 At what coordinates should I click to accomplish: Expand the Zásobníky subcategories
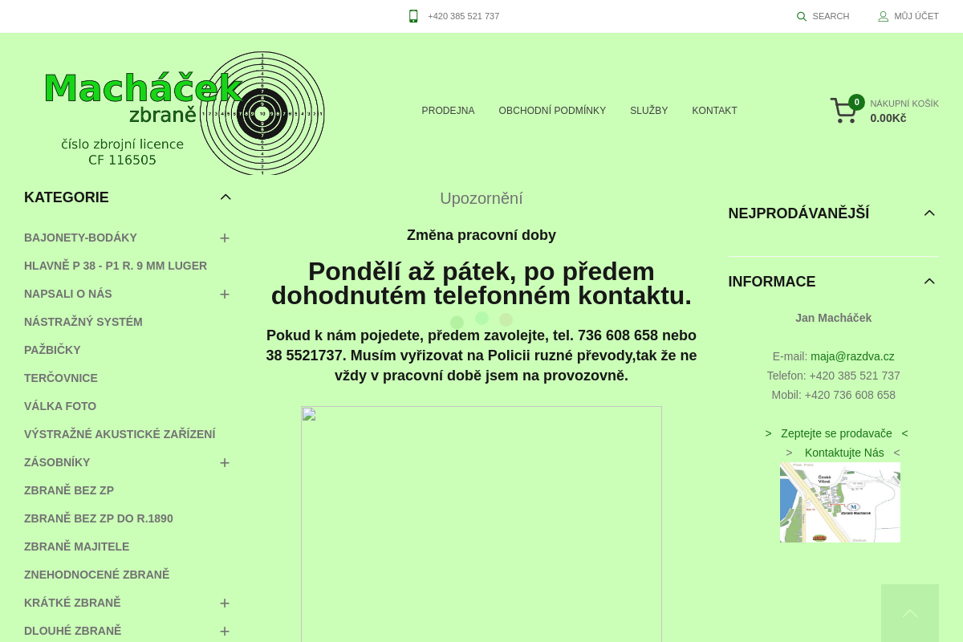tap(225, 463)
